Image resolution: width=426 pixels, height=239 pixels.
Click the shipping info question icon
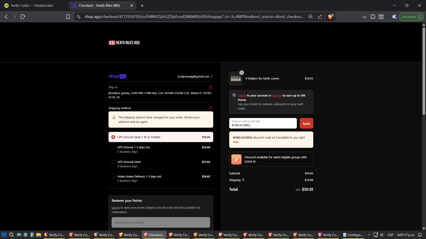coord(243,180)
